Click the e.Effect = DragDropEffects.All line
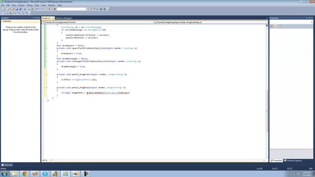The width and height of the screenshot is (315, 177). point(79,80)
